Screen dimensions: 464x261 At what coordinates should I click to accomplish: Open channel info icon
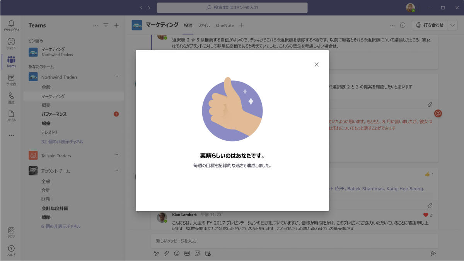[x=403, y=25]
